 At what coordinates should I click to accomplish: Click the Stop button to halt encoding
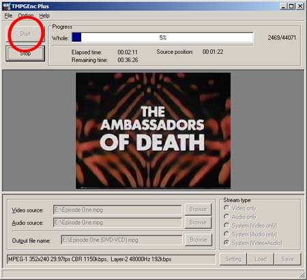(x=25, y=53)
